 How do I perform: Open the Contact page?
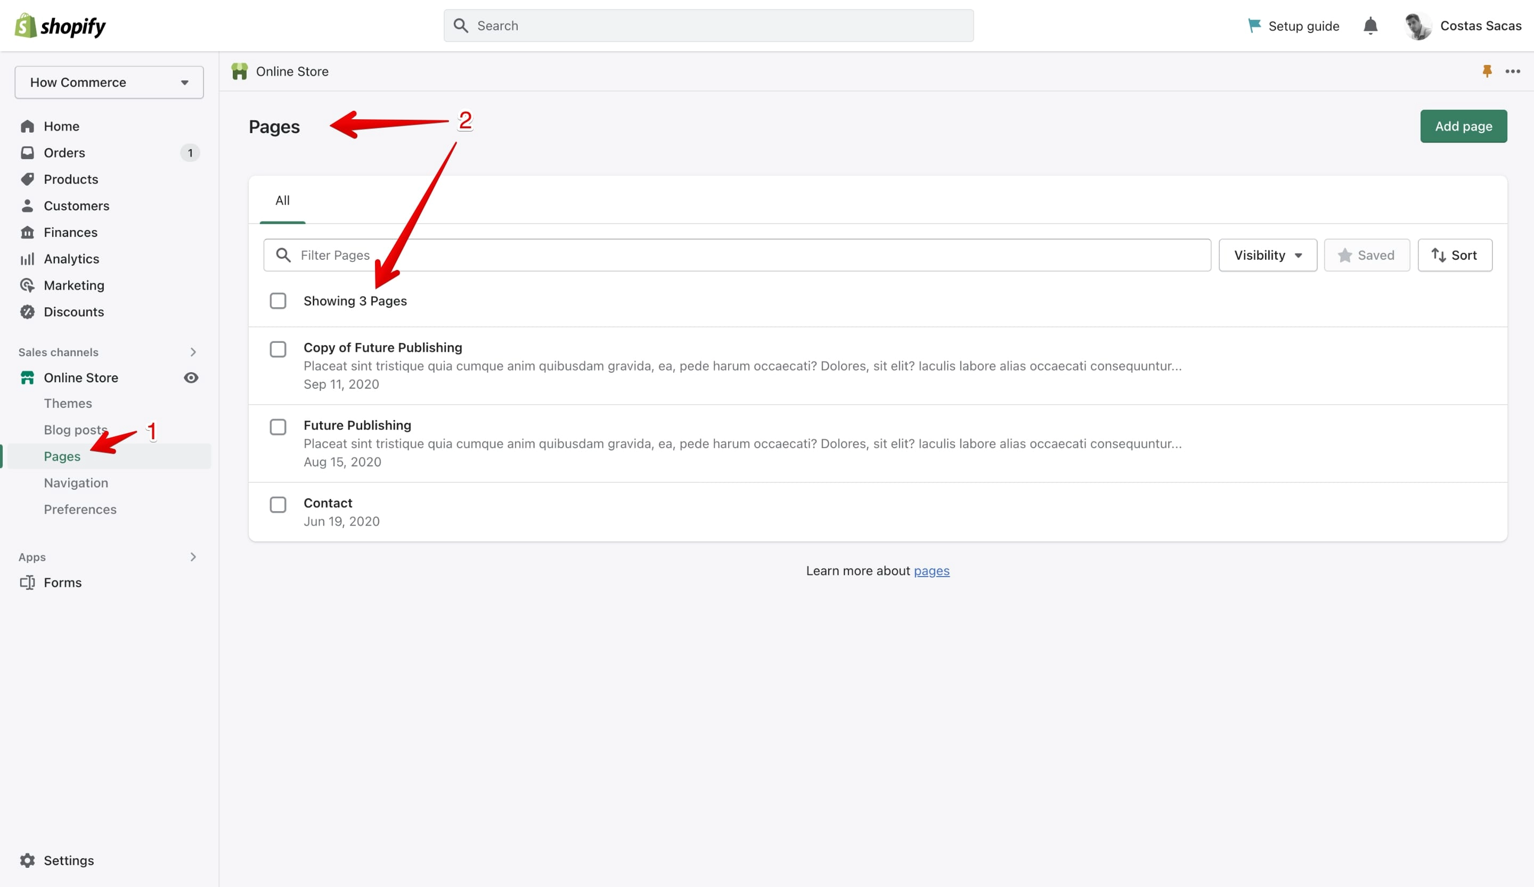328,503
